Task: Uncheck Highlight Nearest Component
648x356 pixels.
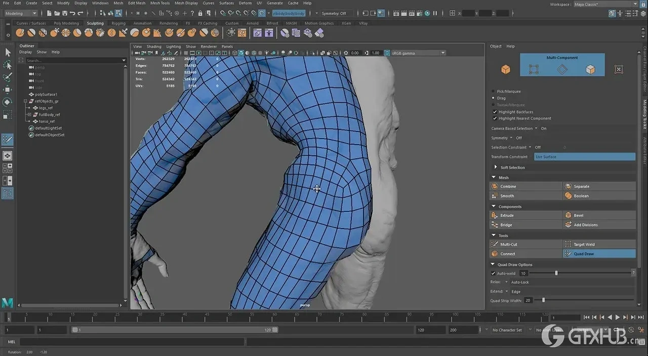Action: click(495, 118)
